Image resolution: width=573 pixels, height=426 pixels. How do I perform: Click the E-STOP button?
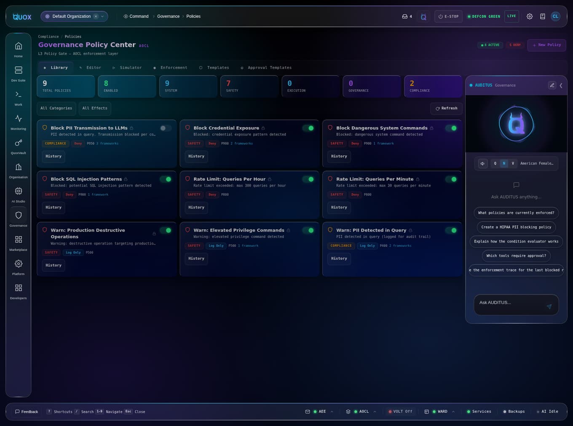pos(448,16)
